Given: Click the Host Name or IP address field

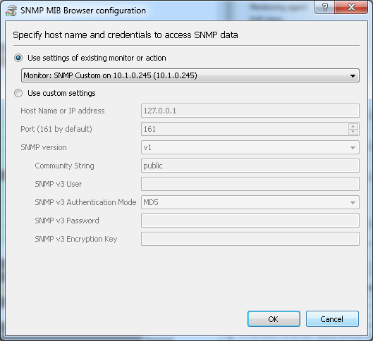Looking at the screenshot, I should pos(250,111).
